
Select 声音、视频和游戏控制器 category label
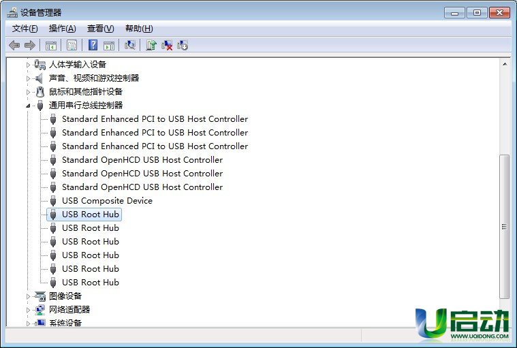(94, 78)
